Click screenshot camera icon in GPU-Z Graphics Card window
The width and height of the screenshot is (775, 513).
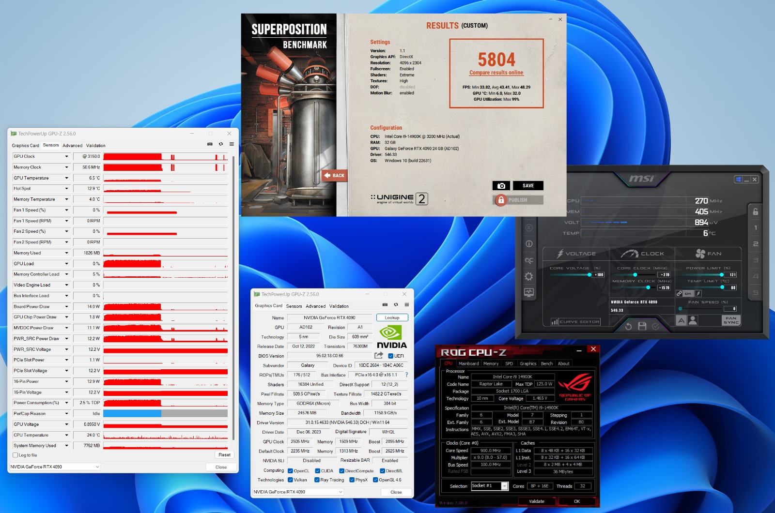385,305
